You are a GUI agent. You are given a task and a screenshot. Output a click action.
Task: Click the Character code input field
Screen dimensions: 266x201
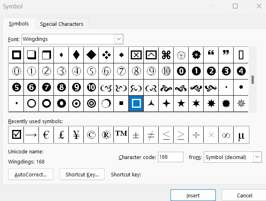pos(170,157)
